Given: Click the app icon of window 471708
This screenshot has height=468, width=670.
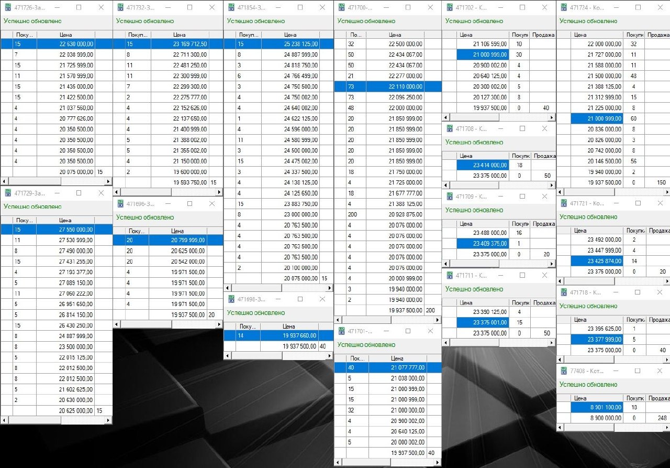Looking at the screenshot, I should point(449,128).
